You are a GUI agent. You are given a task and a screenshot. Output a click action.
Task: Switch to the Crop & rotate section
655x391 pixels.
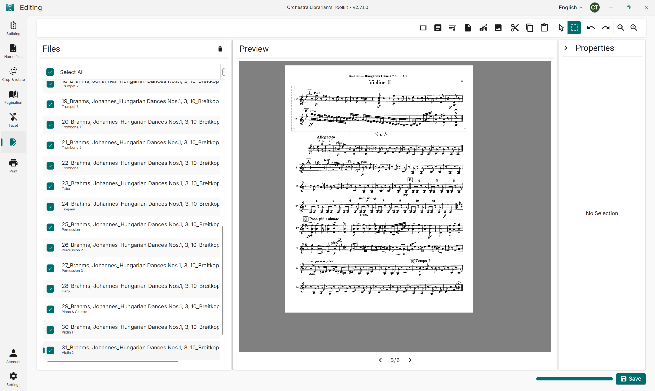click(x=14, y=74)
